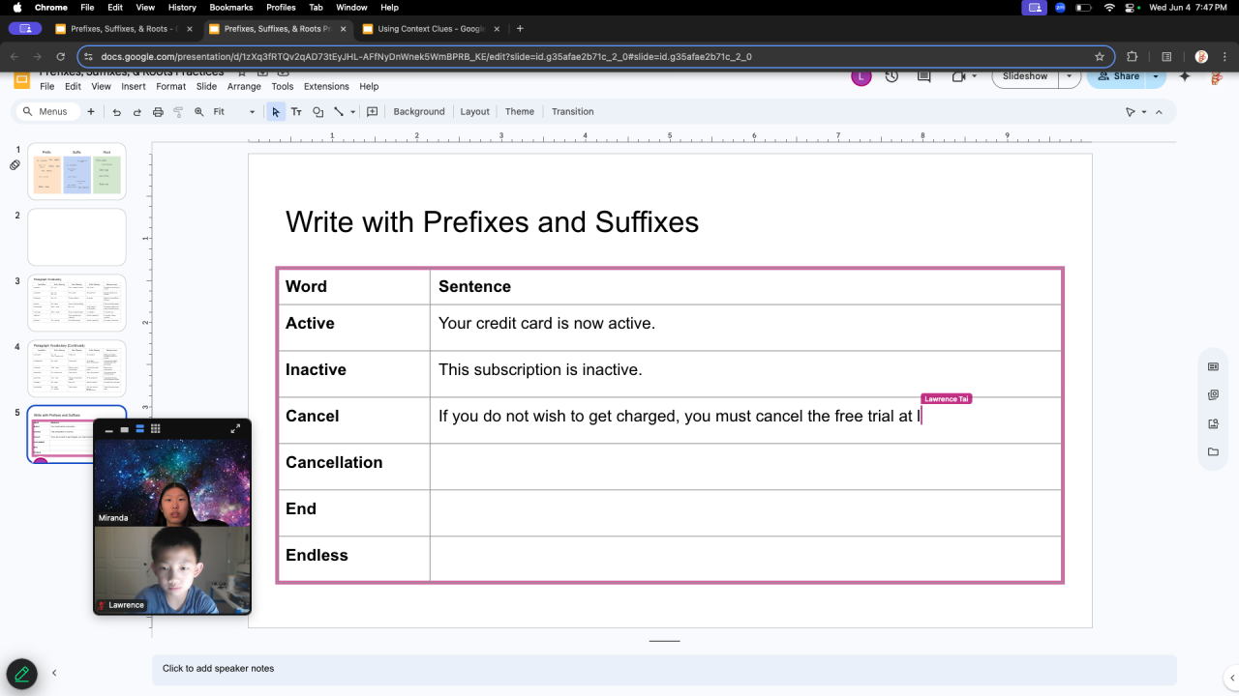
Task: Click the green pencil floating button
Action: [21, 674]
